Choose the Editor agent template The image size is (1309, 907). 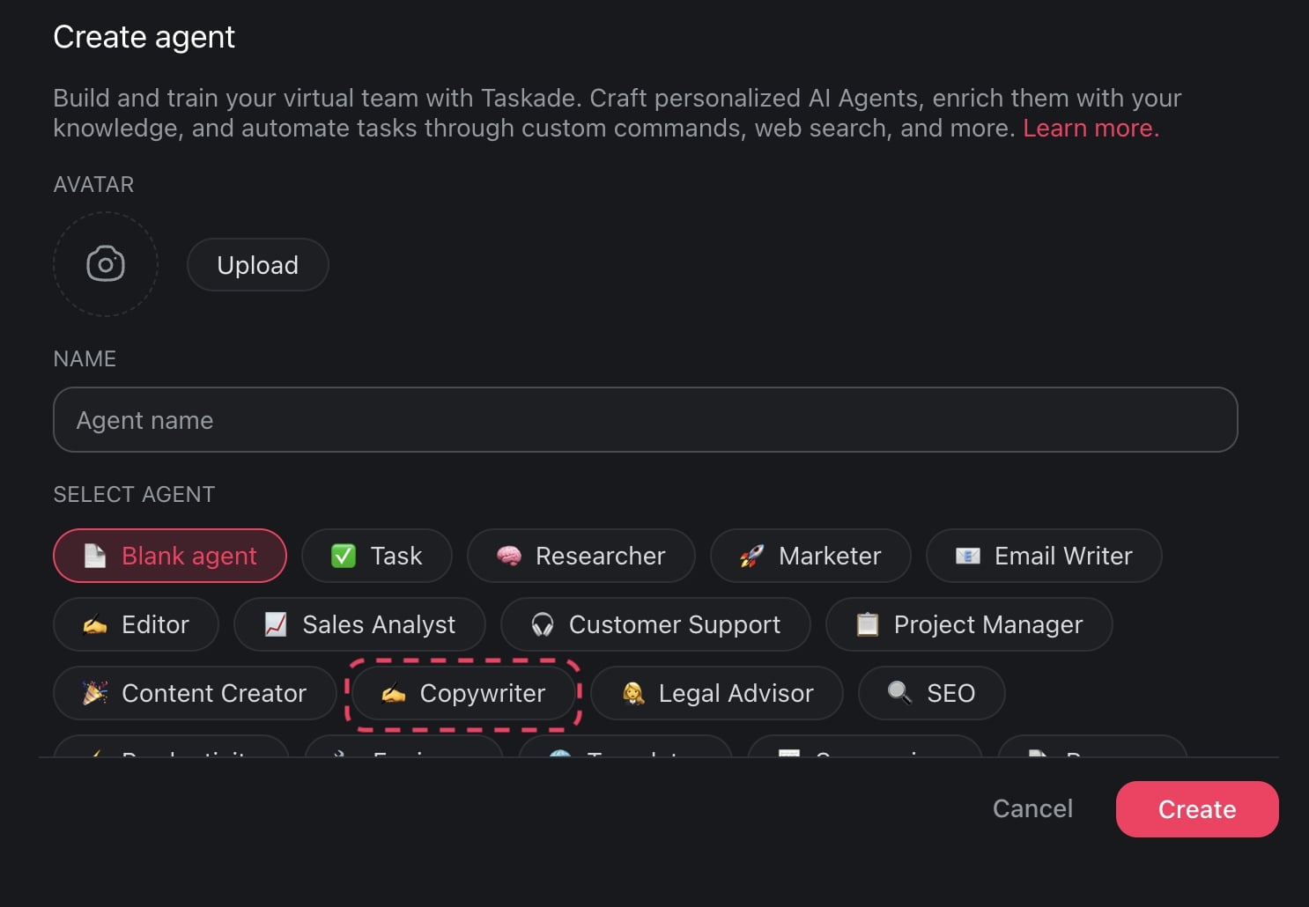point(136,624)
